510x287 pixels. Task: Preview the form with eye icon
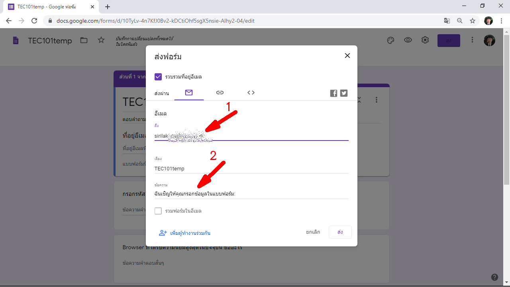coord(408,40)
